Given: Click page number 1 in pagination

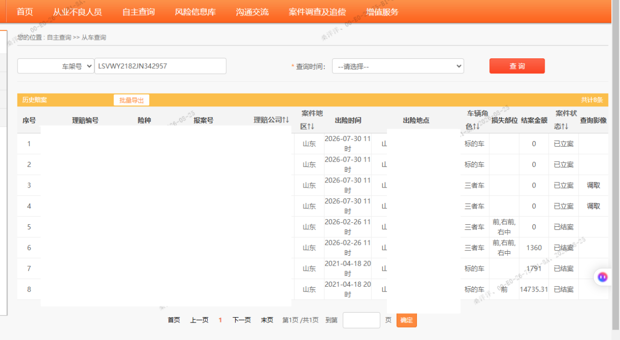Looking at the screenshot, I should point(220,320).
